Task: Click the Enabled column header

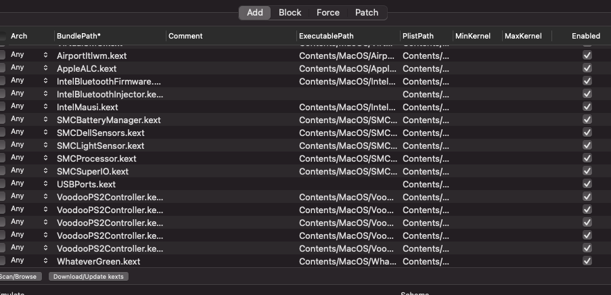Action: point(586,36)
